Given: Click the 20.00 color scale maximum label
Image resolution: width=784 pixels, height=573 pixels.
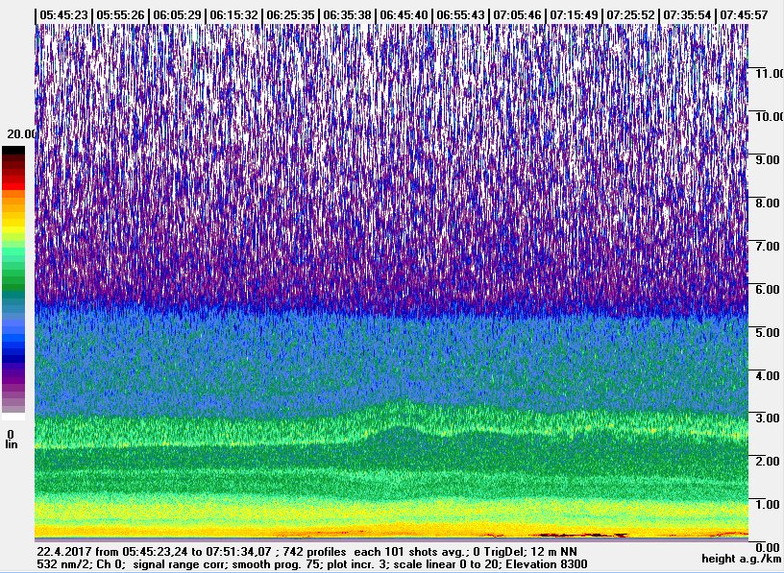Looking at the screenshot, I should (x=21, y=133).
